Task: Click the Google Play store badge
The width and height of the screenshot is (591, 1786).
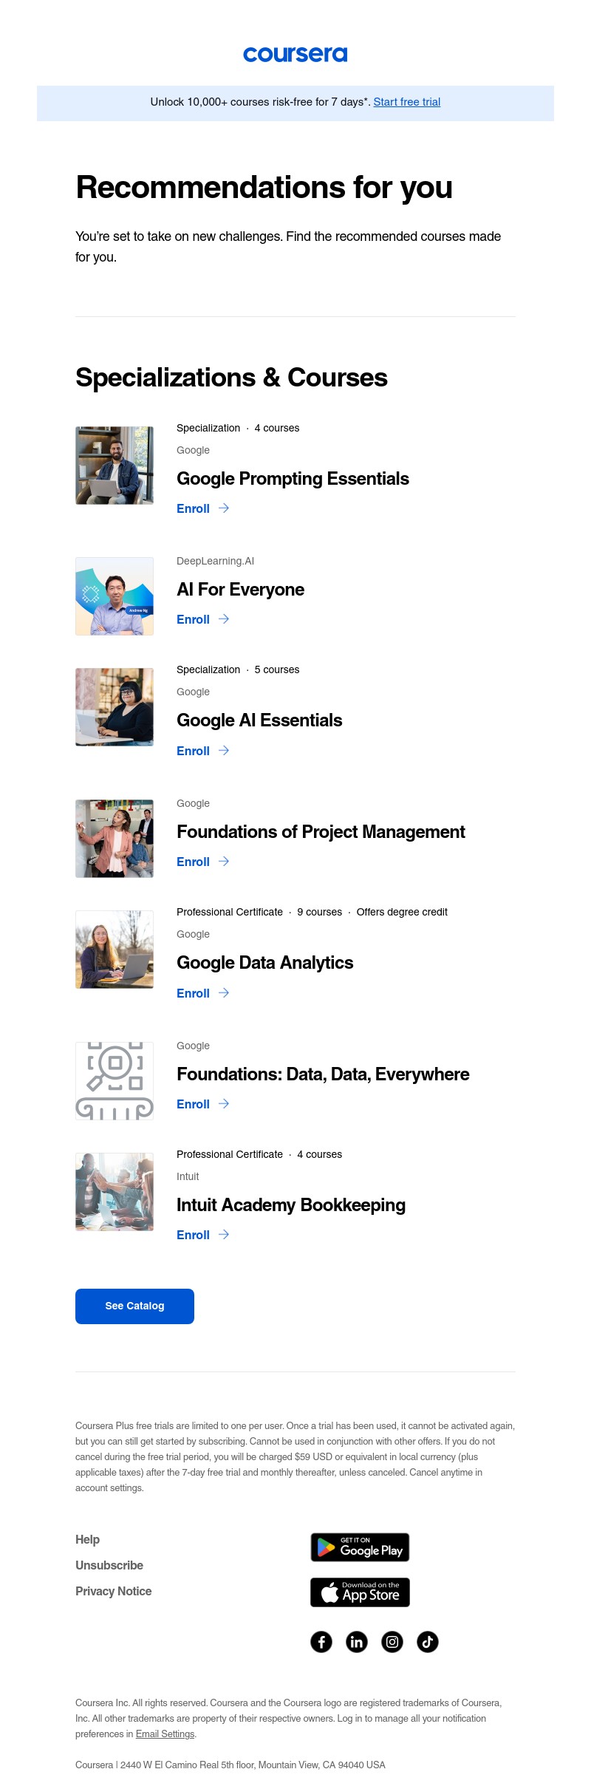Action: tap(360, 1547)
